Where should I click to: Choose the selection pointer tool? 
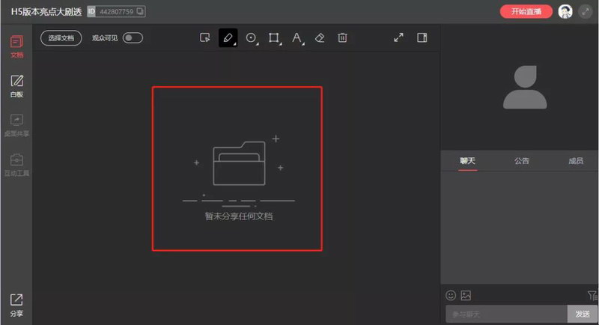pyautogui.click(x=205, y=37)
